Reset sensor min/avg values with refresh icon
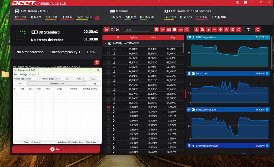274x167 pixels. 258,30
